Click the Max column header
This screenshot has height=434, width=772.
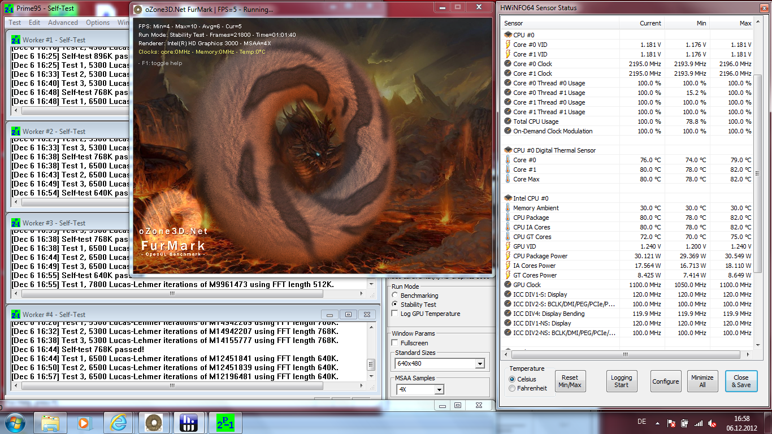coord(732,23)
